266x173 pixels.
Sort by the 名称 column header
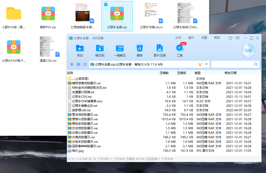70,73
